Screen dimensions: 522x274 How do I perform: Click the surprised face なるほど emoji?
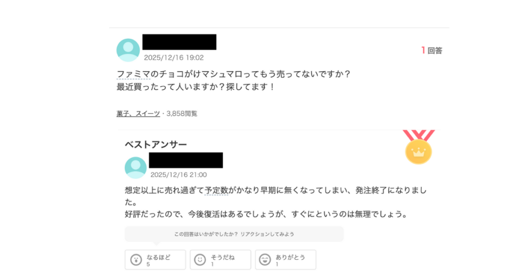pyautogui.click(x=136, y=260)
